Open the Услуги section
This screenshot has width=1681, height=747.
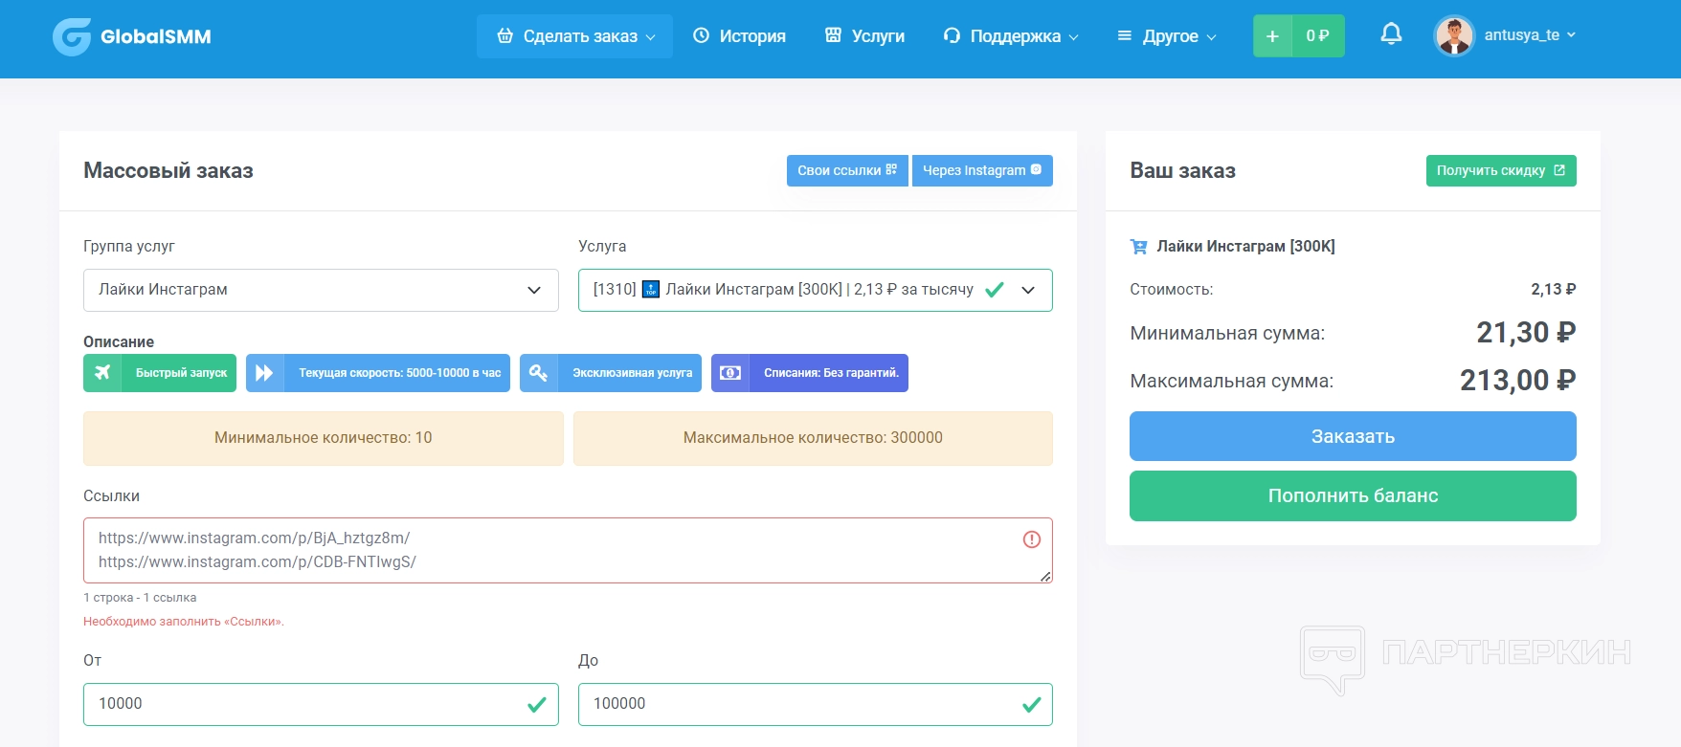(864, 36)
